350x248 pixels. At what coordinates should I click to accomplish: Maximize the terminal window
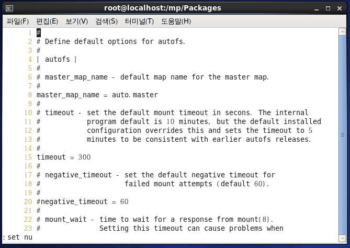[328, 8]
